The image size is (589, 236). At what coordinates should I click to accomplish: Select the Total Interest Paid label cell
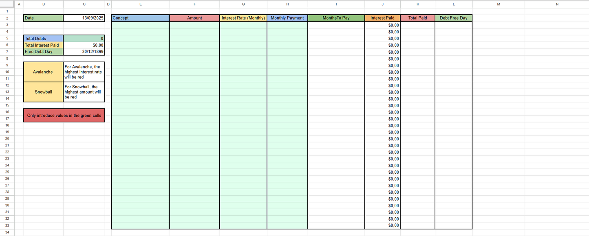[44, 45]
